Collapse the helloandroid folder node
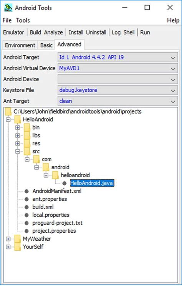This screenshot has width=182, height=286. click(x=46, y=175)
